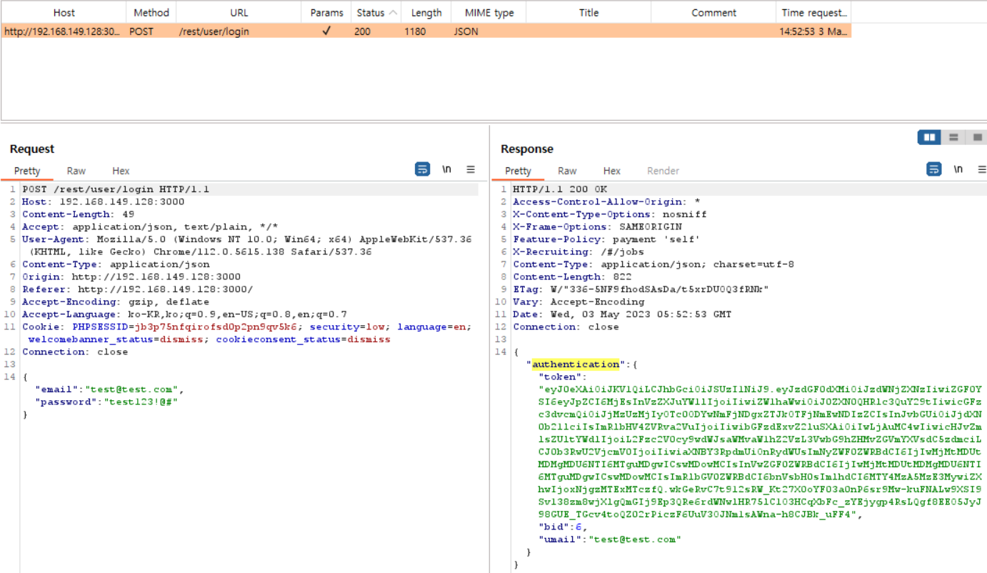Sort by Status column arrow
The image size is (987, 573).
[393, 12]
